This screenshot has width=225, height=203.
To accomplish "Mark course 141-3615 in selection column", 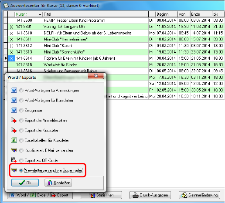I will 11,65.
